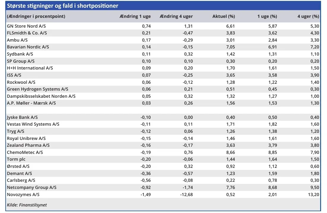Click the -12,68 value for Novozymes

(x=186, y=195)
